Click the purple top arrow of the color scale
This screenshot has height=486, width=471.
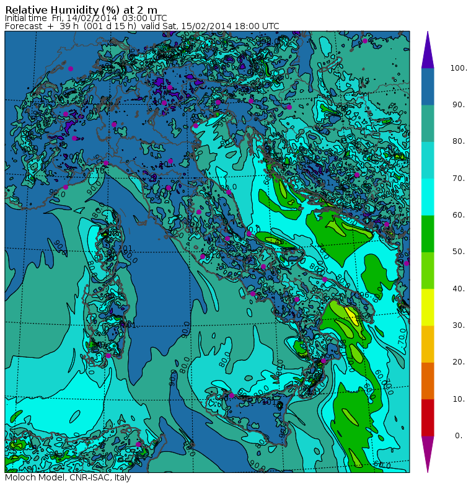pyautogui.click(x=428, y=50)
